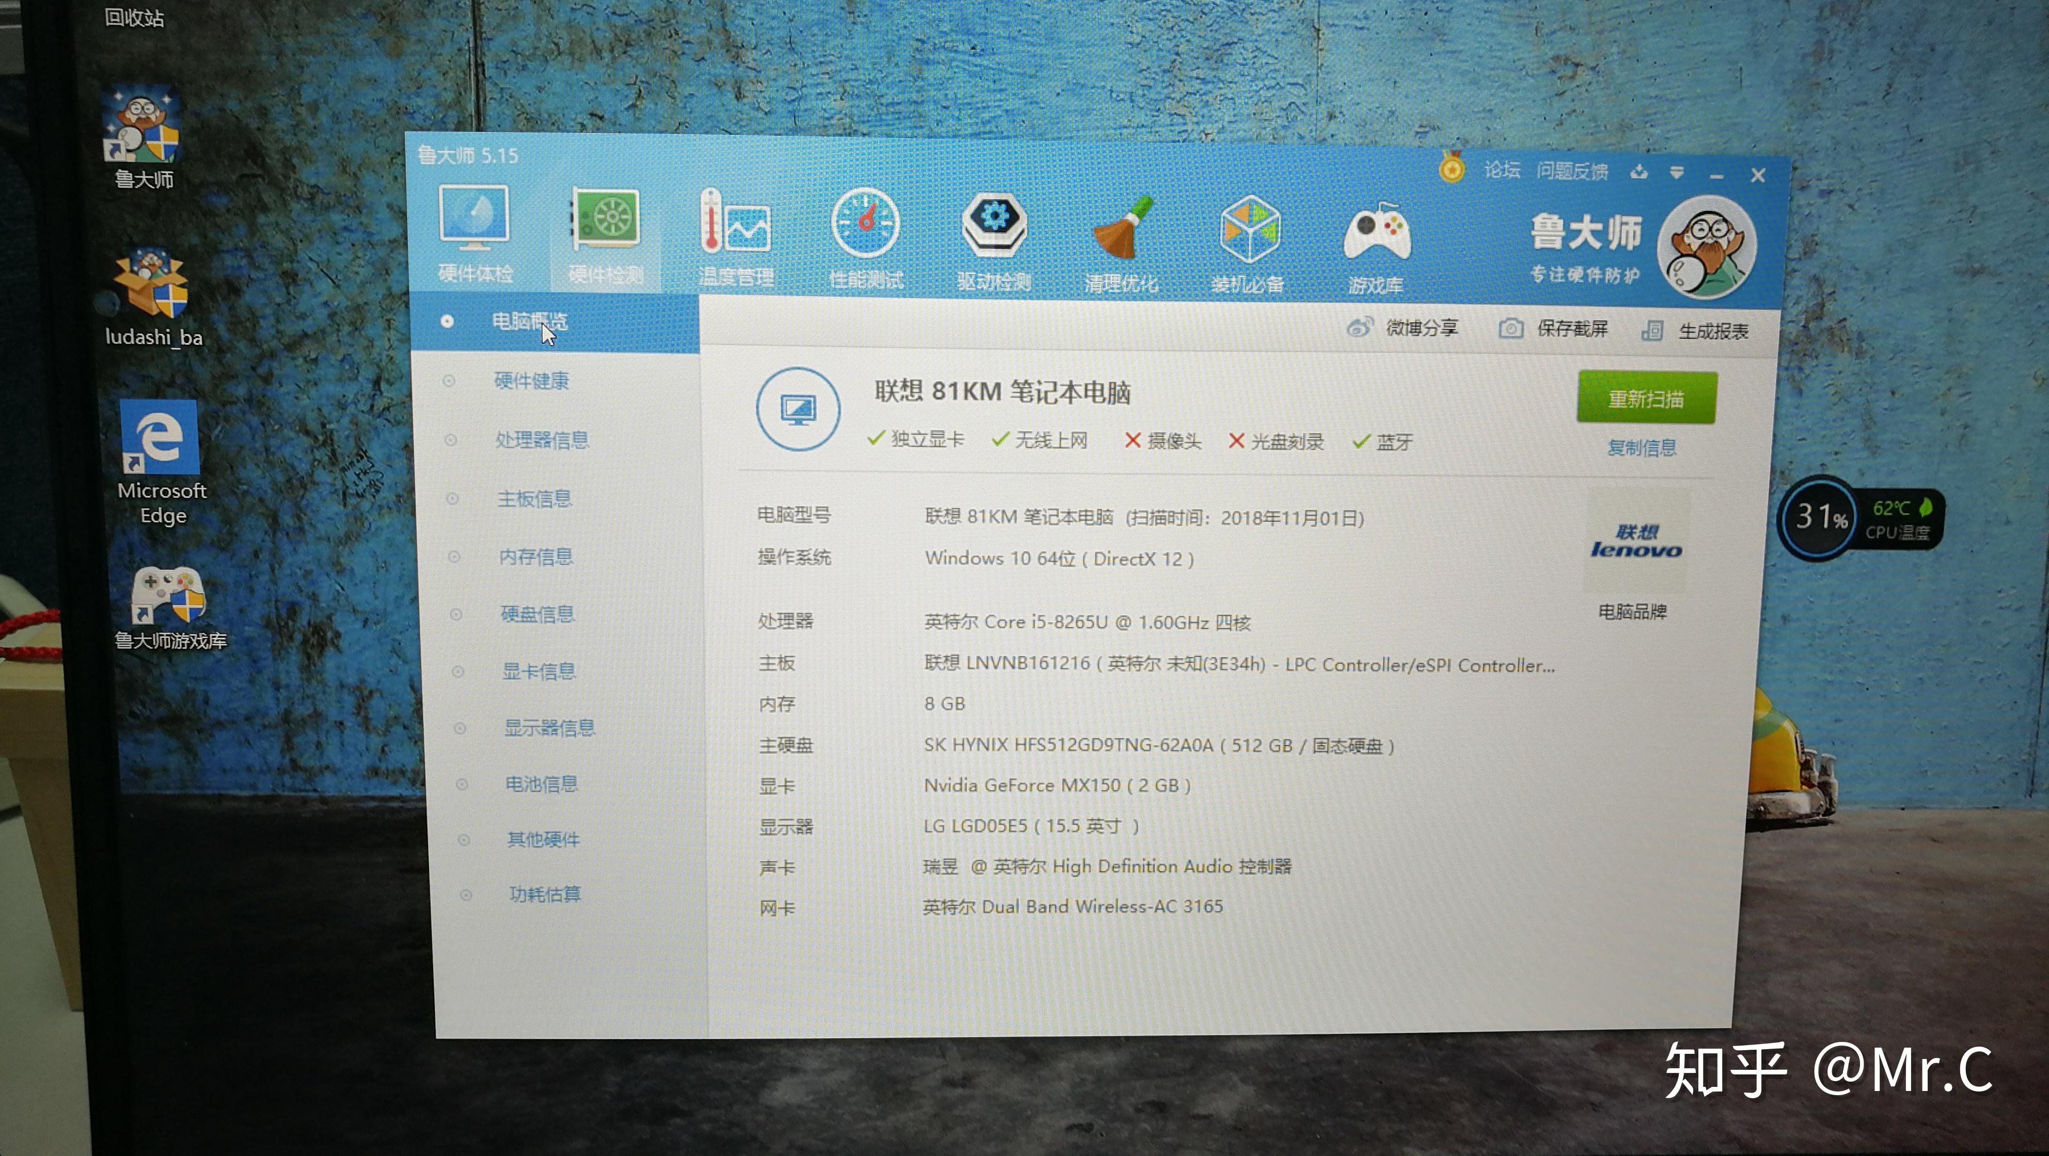Select 电脑概览 in the sidebar
Screen dimensions: 2049x1156
555,322
